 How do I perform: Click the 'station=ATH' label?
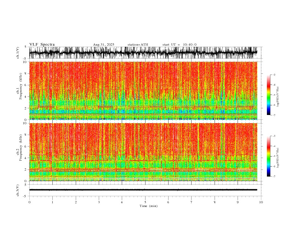[x=138, y=45]
